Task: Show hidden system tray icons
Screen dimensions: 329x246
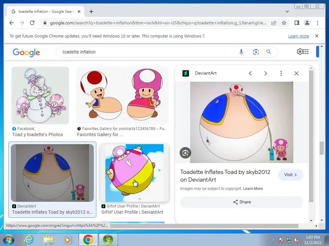Action: tap(273, 240)
